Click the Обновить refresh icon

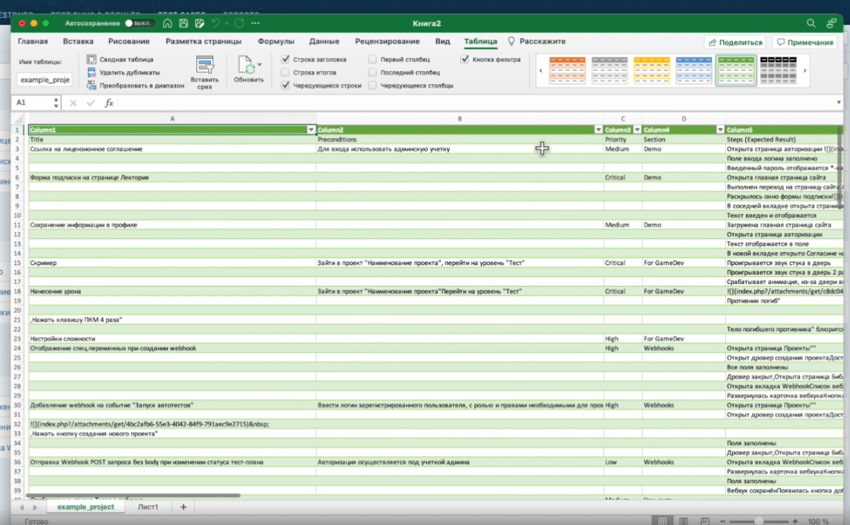(x=247, y=65)
